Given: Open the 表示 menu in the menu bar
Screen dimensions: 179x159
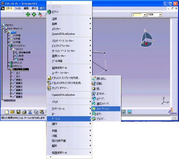Looking at the screenshot, I should (x=34, y=8).
